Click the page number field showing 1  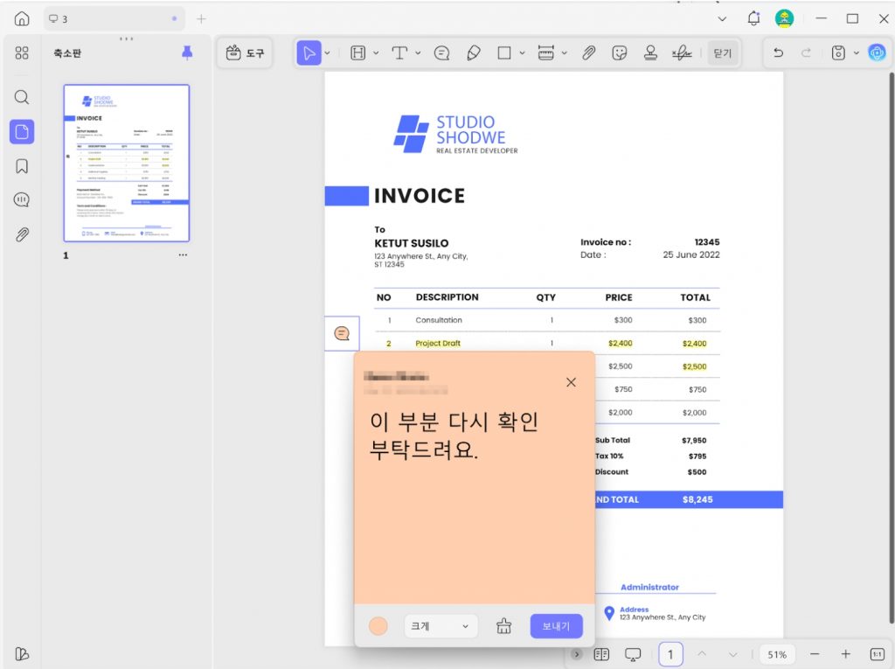pos(670,654)
